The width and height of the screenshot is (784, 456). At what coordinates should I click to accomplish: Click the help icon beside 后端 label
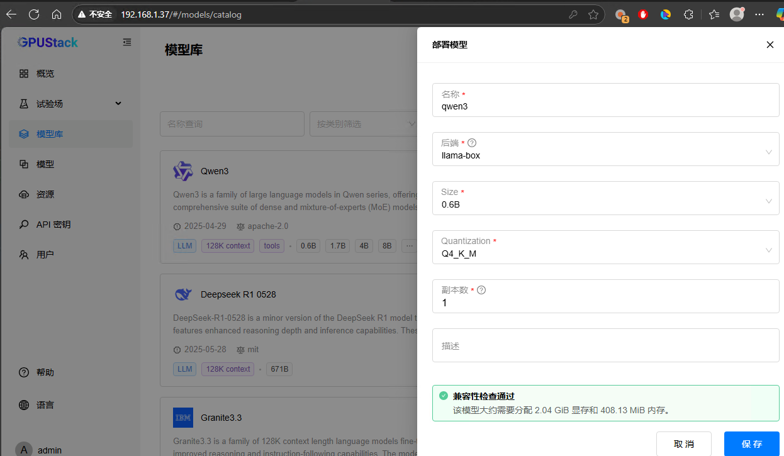[472, 143]
